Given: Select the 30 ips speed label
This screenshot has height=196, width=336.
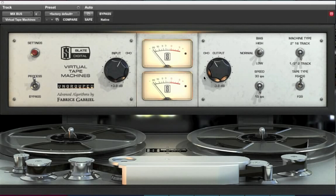Looking at the screenshot, I should [259, 76].
